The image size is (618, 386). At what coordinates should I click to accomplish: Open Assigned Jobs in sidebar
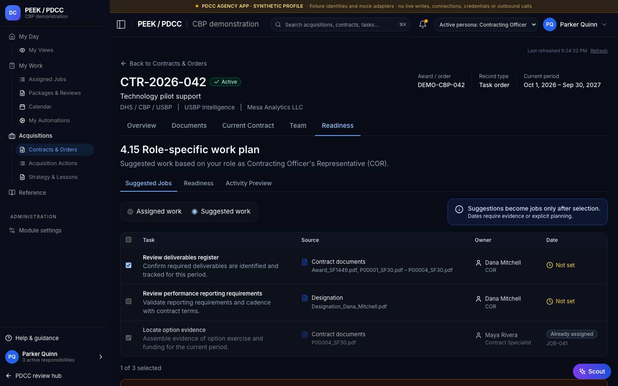pyautogui.click(x=55, y=79)
